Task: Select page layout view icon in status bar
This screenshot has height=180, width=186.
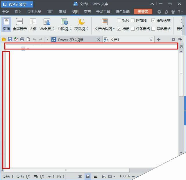Action: point(88,177)
